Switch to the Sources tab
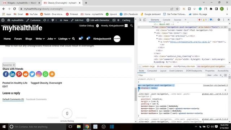Viewport: 231px width, 130px height. click(177, 20)
